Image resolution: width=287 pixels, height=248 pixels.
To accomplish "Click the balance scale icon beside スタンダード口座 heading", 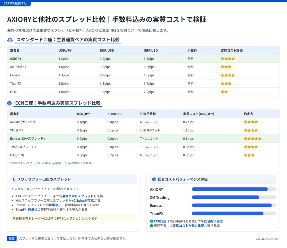I will (10, 40).
